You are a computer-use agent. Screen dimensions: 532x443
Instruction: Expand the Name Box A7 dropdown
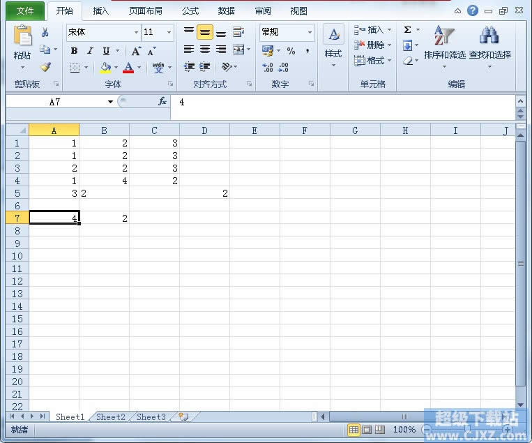coord(110,102)
